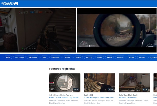Filter by #montage tag

(19, 57)
